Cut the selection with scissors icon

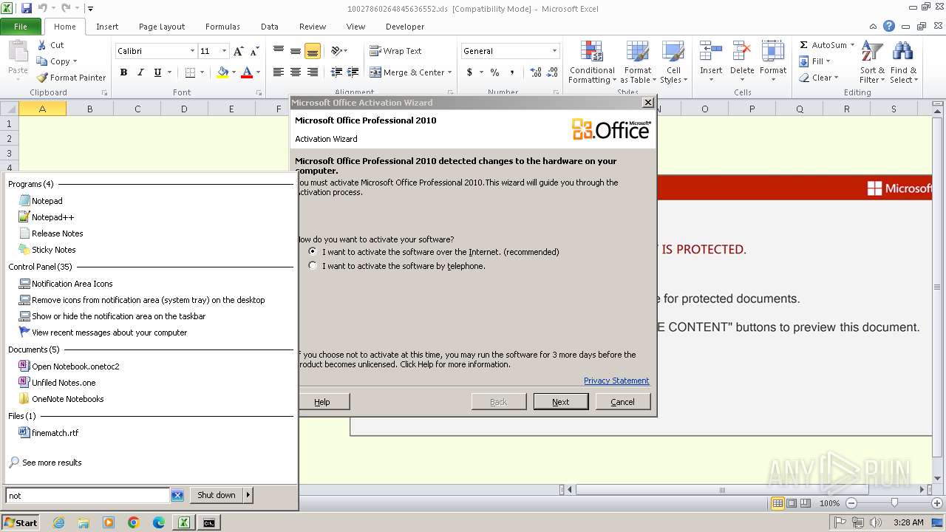tap(50, 45)
